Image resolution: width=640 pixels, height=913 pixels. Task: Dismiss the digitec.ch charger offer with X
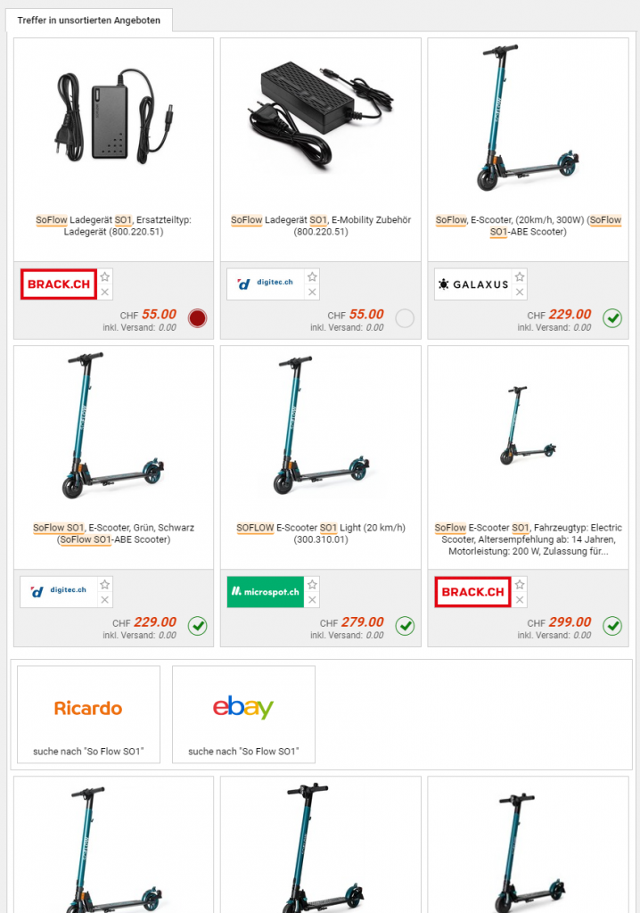coord(312,292)
